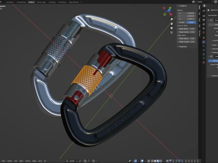Open the Add Modifier dropdown
This screenshot has width=218, height=163.
(x=213, y=15)
